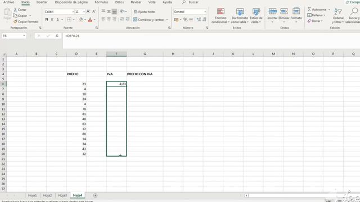Open the General number format dropdown
The width and height of the screenshot is (360, 202).
pyautogui.click(x=205, y=12)
